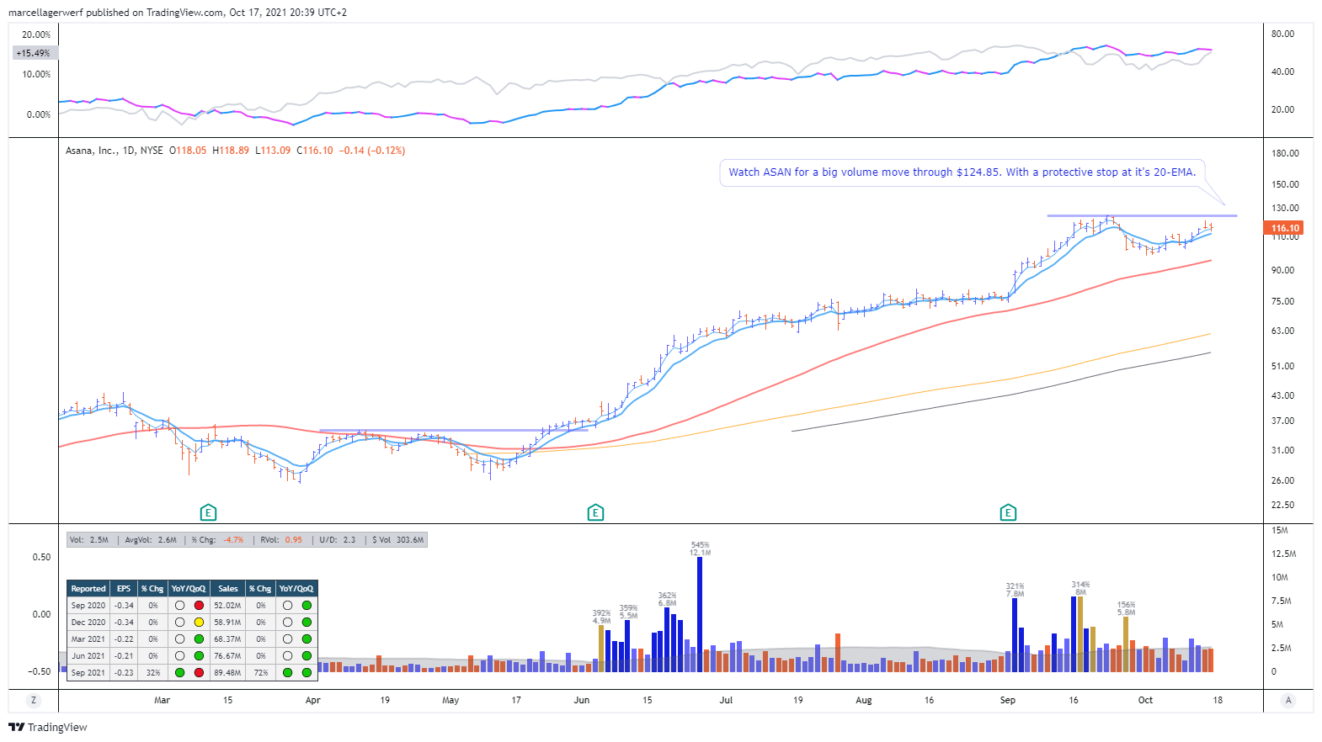Click the 52.02M sales cell
The width and height of the screenshot is (1322, 742).
point(227,606)
